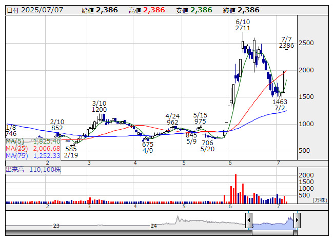Click the 706 5/20 low label

pyautogui.click(x=207, y=146)
